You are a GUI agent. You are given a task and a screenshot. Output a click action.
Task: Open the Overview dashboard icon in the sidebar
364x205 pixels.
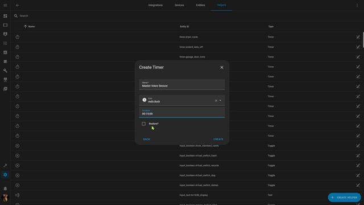tap(5, 16)
